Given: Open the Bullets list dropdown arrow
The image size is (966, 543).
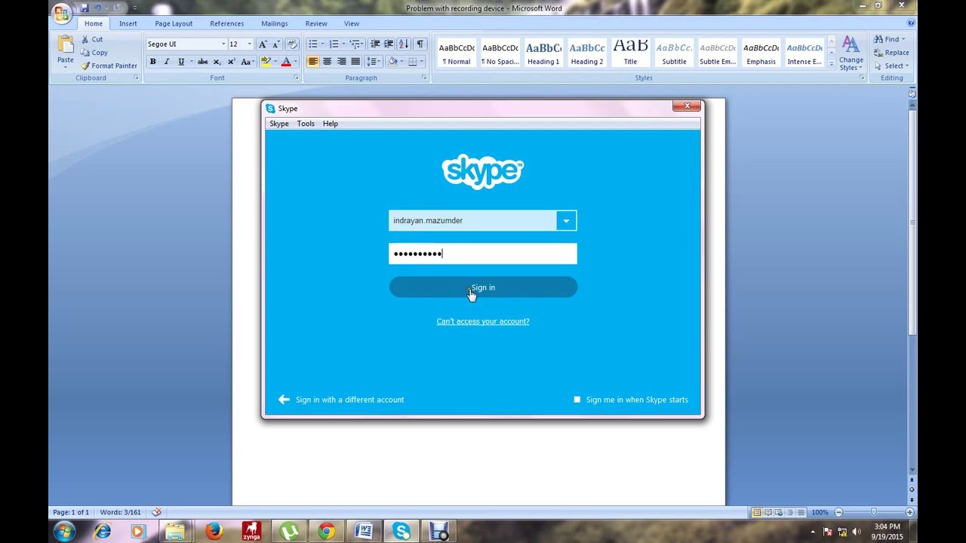Looking at the screenshot, I should click(x=322, y=44).
